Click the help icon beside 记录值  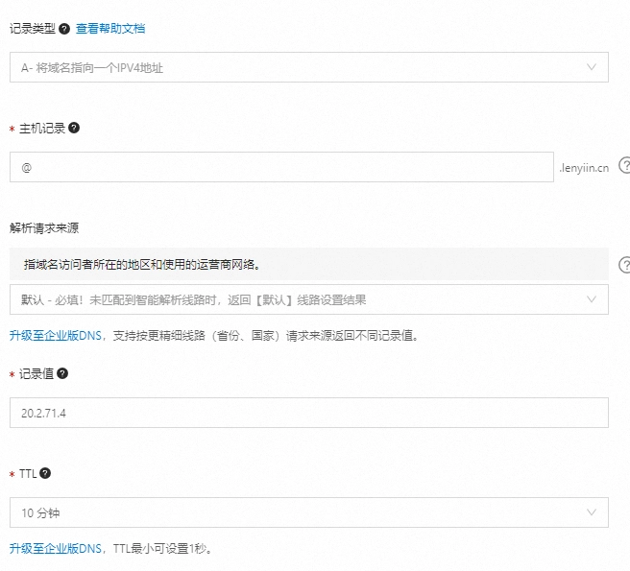[62, 373]
